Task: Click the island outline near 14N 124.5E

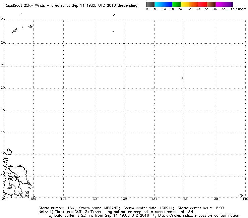Action: (x=9, y=152)
